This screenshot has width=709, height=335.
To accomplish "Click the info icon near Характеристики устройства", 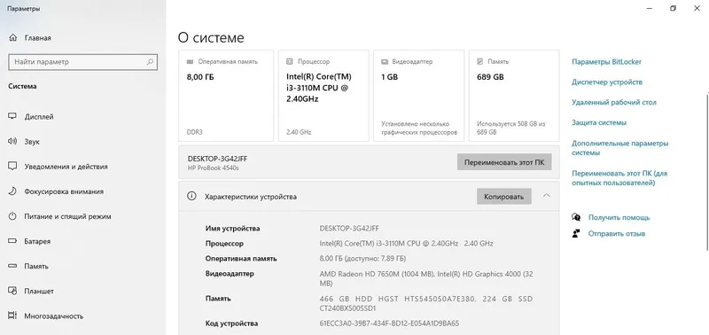I will coord(191,196).
